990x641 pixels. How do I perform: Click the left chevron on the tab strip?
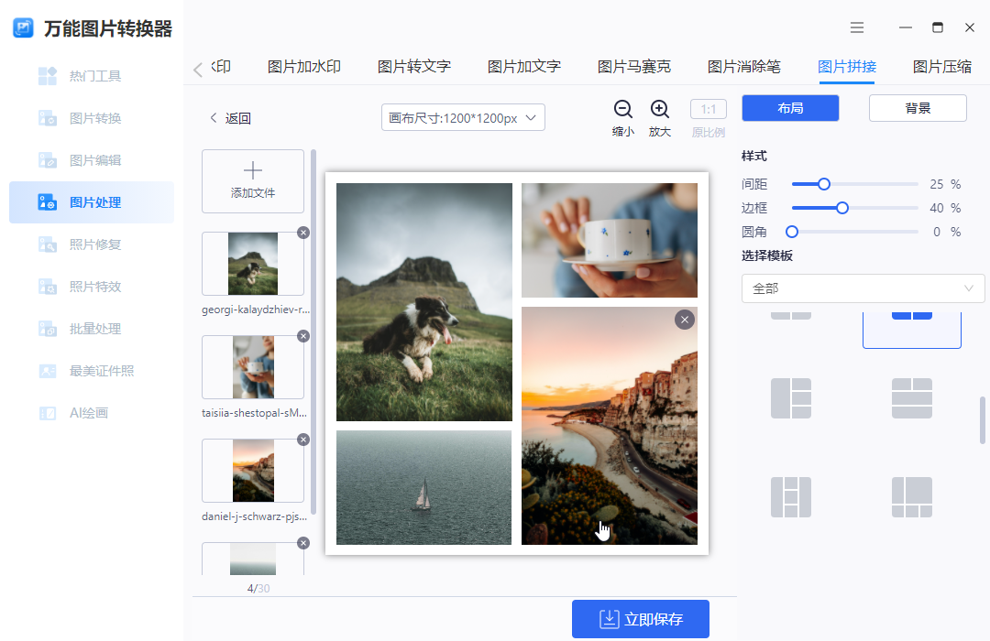[200, 66]
